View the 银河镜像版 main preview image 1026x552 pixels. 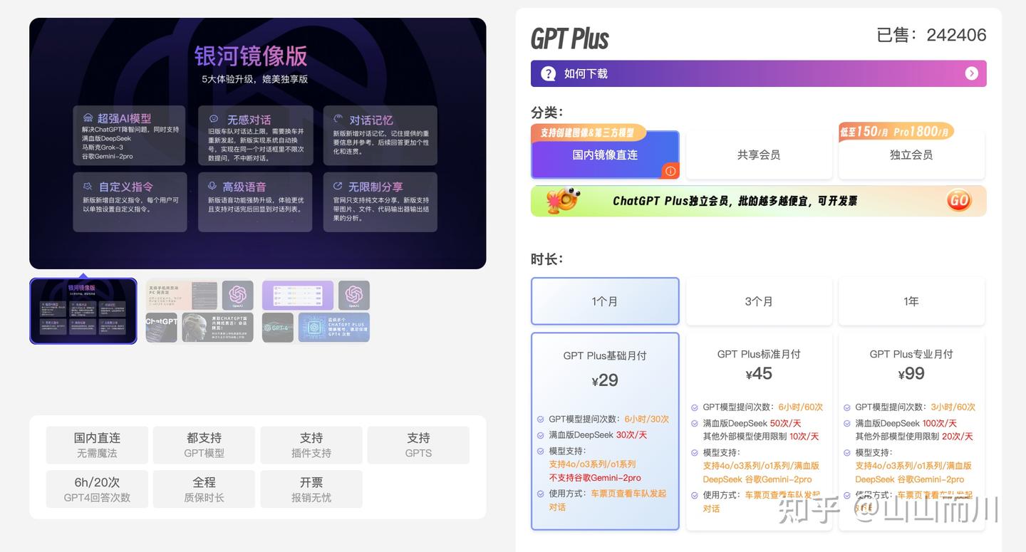coord(257,143)
